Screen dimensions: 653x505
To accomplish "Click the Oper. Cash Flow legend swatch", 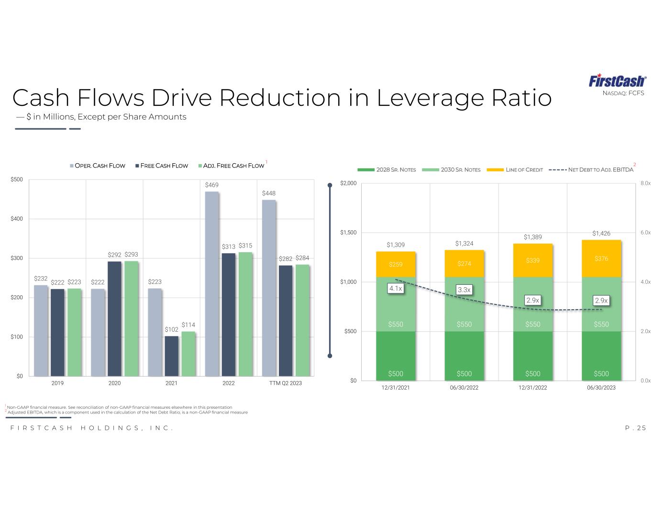I will coord(72,166).
